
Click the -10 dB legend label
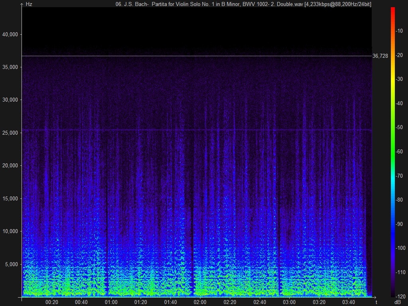pos(399,31)
